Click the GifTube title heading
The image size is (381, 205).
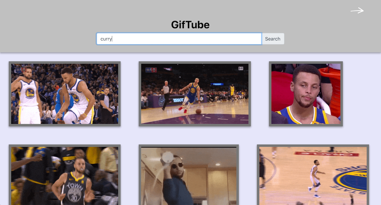pyautogui.click(x=190, y=25)
